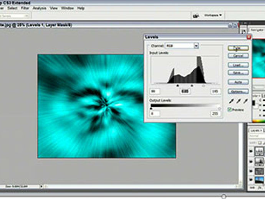Click the C slider in Color panel
The image size is (265, 199).
tap(263, 101)
